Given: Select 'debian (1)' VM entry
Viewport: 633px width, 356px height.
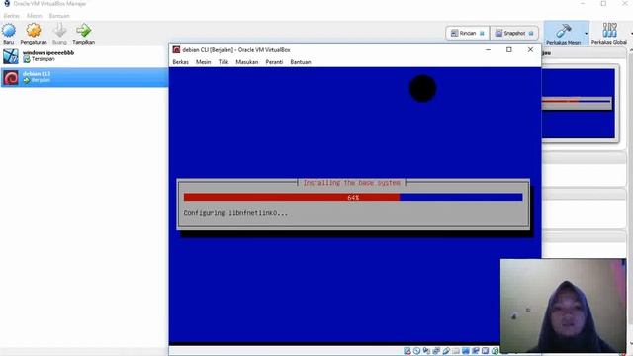Looking at the screenshot, I should pos(84,77).
